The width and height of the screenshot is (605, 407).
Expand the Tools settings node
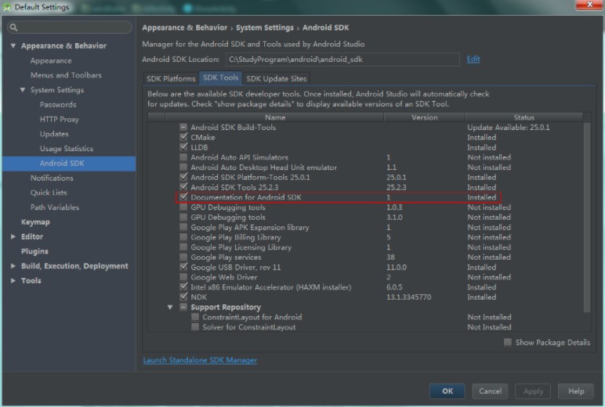coord(13,280)
